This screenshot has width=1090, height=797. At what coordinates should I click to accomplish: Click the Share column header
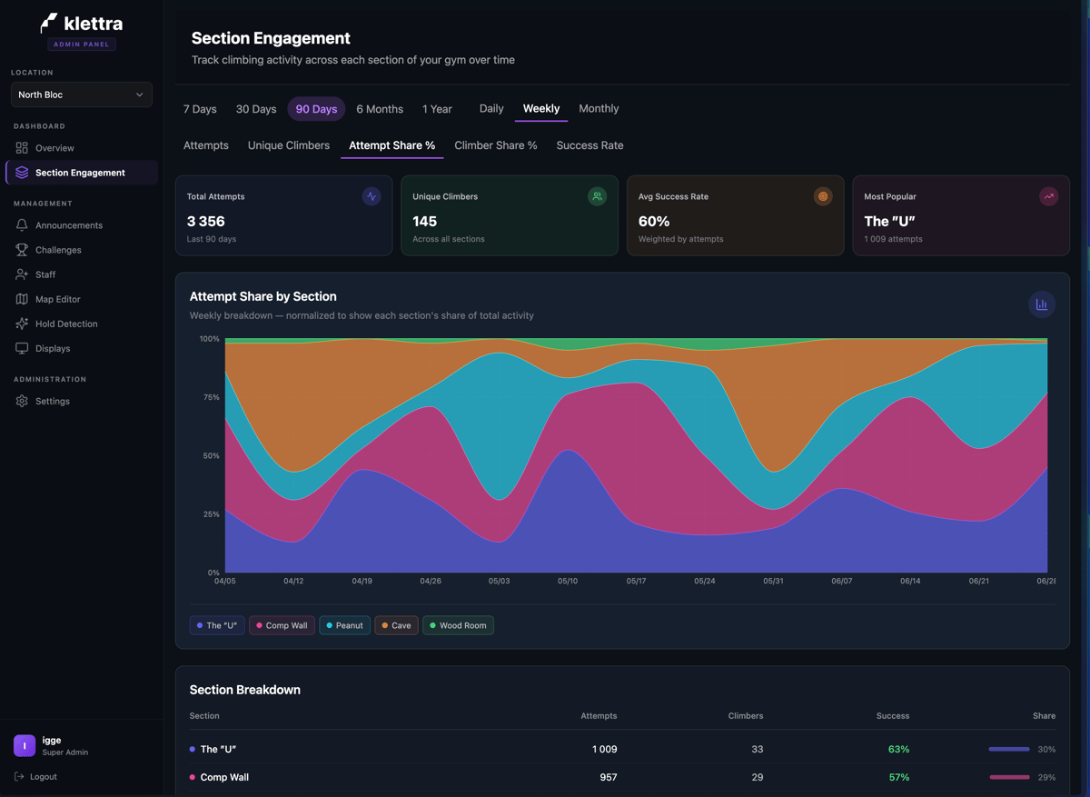(x=1044, y=716)
